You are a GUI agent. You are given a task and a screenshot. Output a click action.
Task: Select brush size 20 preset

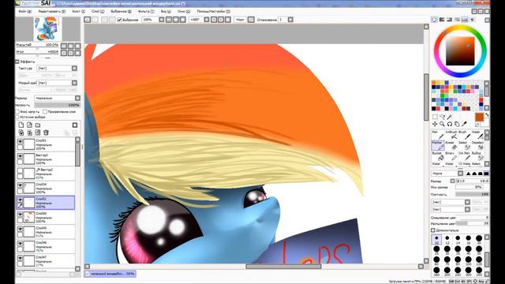(x=479, y=239)
